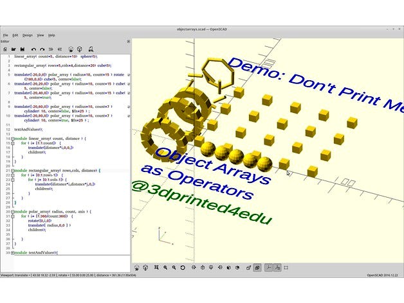404x303 pixels.
Task: Collapse the for loop fold on line 15
Action: [12, 143]
